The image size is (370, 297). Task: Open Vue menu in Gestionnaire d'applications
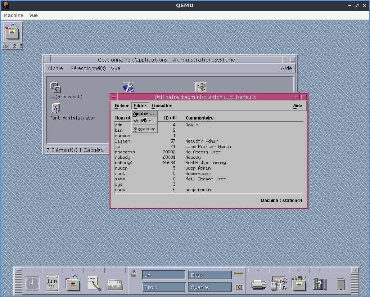click(x=116, y=68)
